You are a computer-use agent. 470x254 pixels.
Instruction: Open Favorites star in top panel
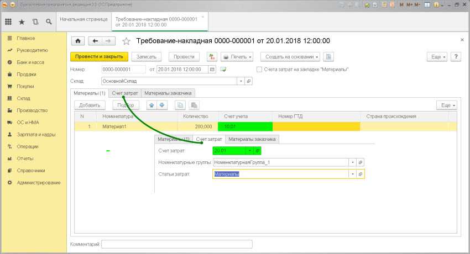click(22, 22)
